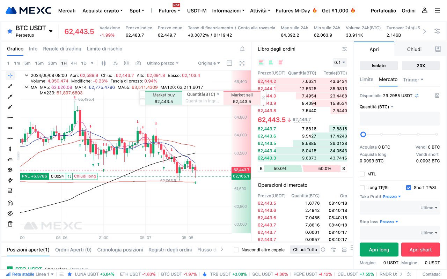Image resolution: width=447 pixels, height=279 pixels.
Task: Click the MEXC logo
Action: 29,10
